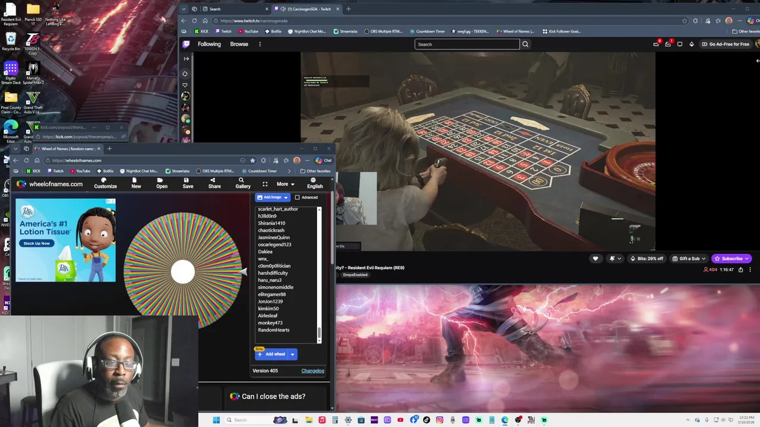Expand the Add image dropdown

coord(286,197)
